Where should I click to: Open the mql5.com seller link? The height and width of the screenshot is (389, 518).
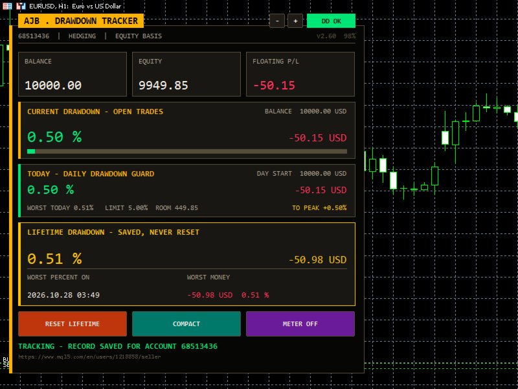point(89,357)
